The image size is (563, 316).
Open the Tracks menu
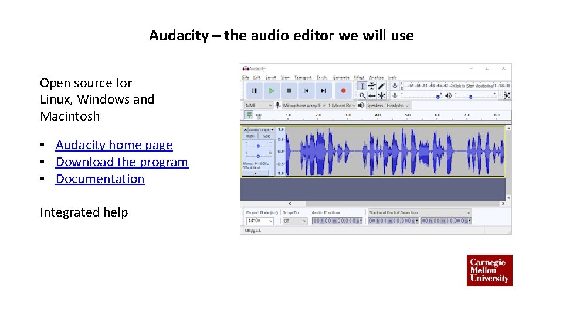coord(322,77)
